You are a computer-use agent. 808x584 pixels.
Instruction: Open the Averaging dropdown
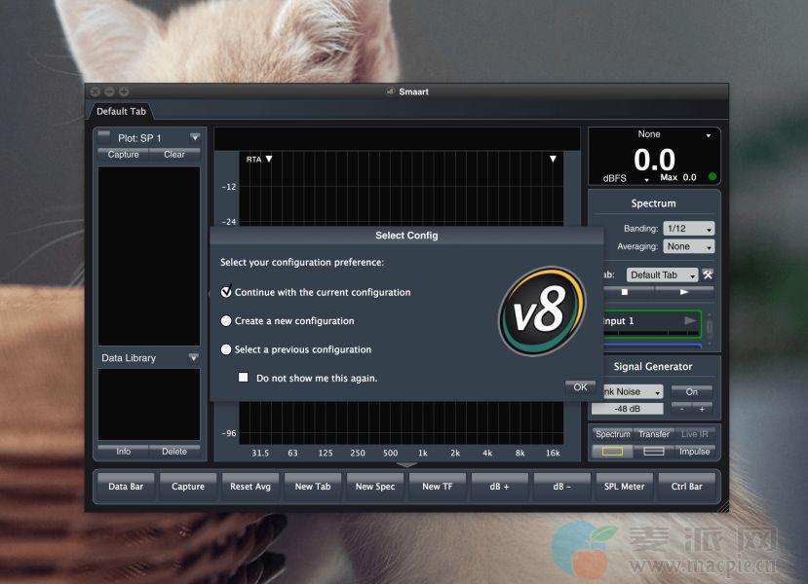pos(688,247)
